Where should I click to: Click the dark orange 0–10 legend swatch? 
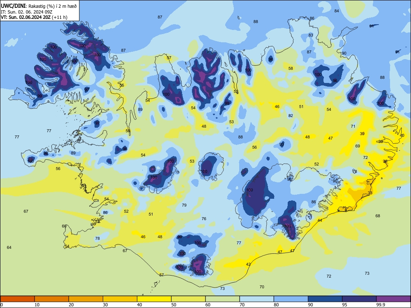tap(17, 299)
